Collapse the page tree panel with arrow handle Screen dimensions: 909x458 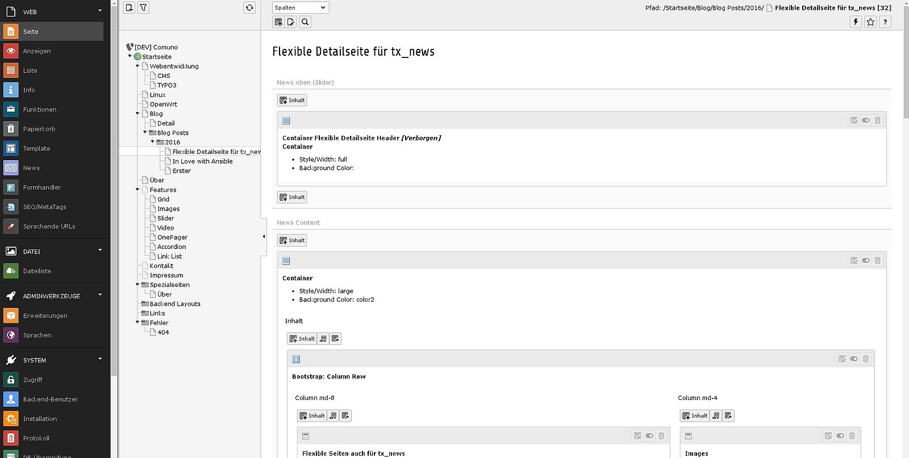(x=264, y=236)
